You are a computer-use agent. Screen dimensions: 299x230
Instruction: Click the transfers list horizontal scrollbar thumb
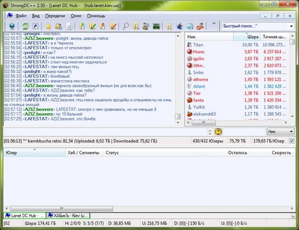pyautogui.click(x=61, y=208)
